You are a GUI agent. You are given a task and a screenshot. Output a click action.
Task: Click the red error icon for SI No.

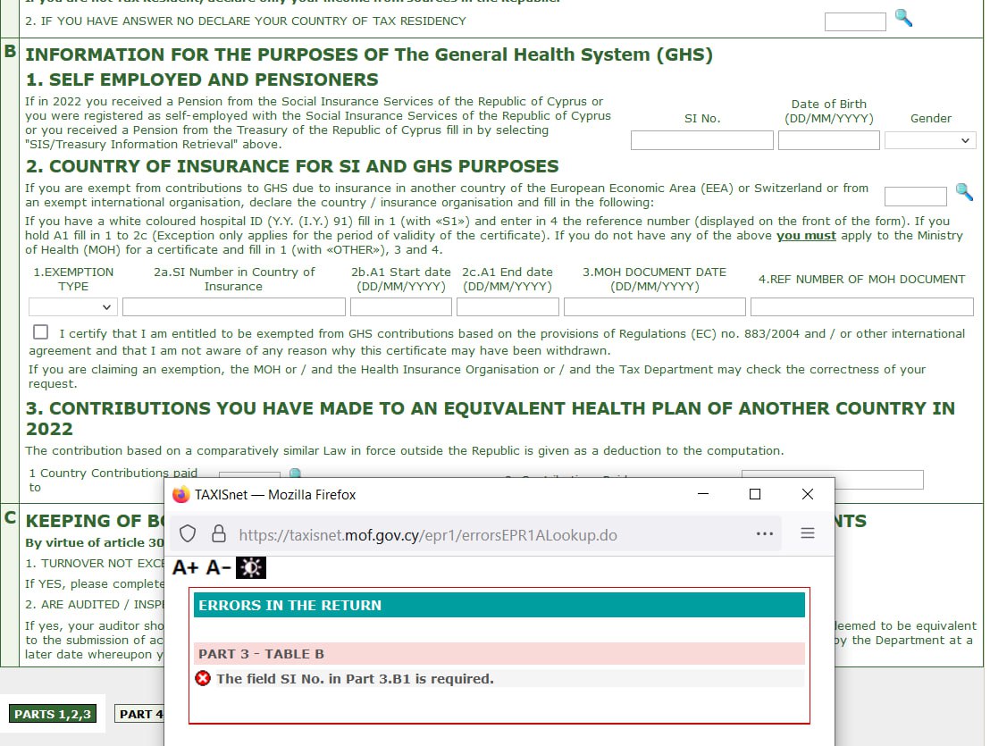click(x=203, y=679)
